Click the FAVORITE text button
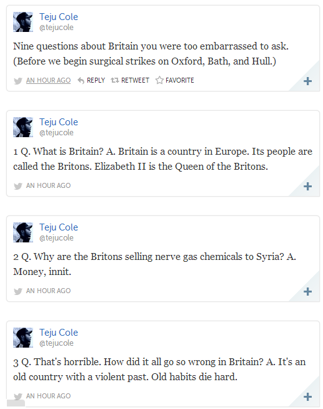The image size is (323, 409). click(180, 80)
